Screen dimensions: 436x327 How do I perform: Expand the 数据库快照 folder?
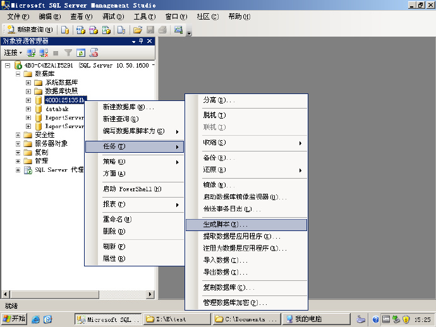coord(28,92)
